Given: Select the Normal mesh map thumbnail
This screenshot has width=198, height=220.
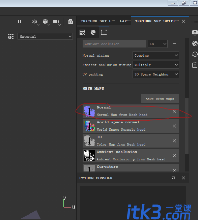Looking at the screenshot, I should click(x=89, y=111).
